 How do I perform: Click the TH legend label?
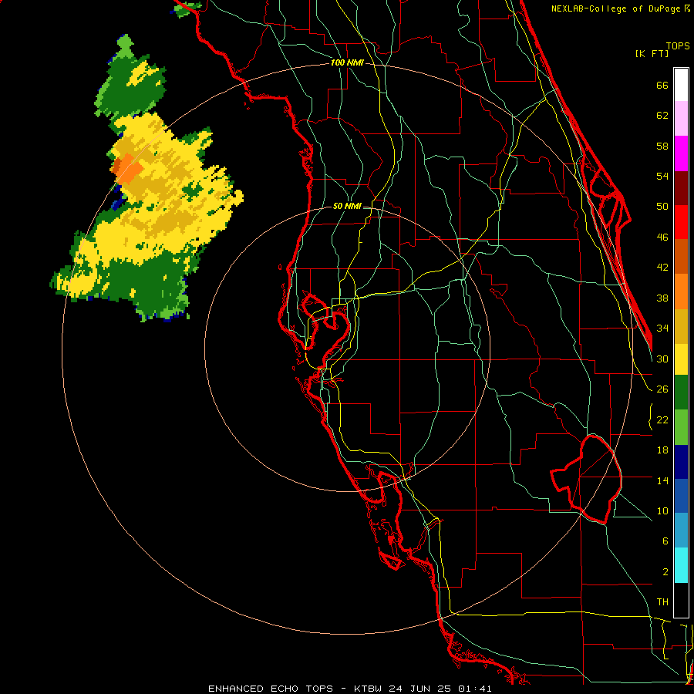click(x=662, y=602)
